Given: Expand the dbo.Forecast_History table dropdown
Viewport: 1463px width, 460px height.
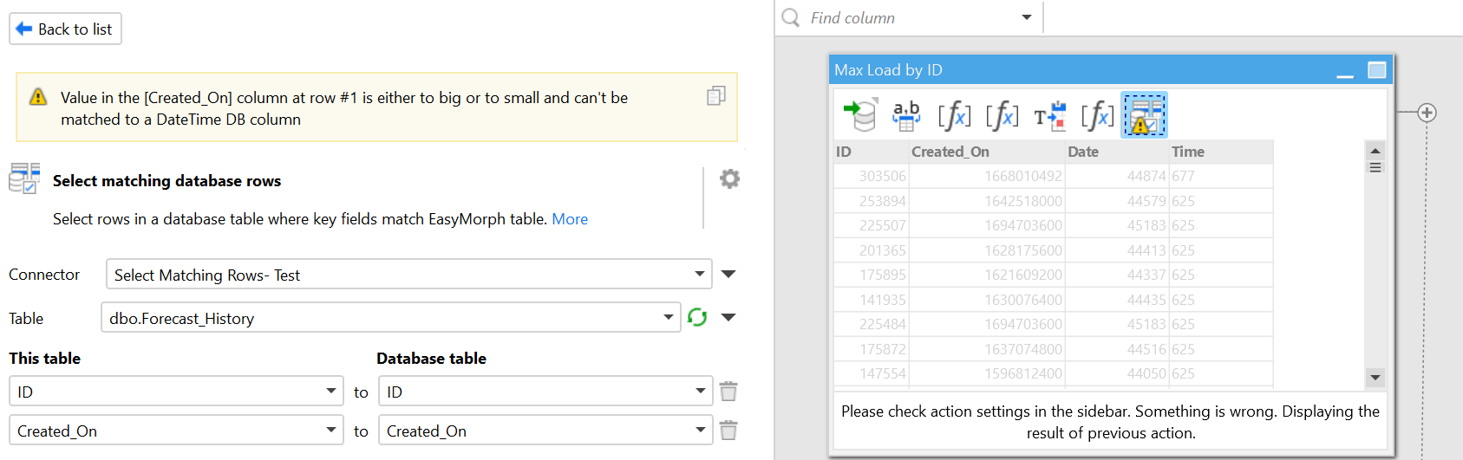Looking at the screenshot, I should [667, 317].
